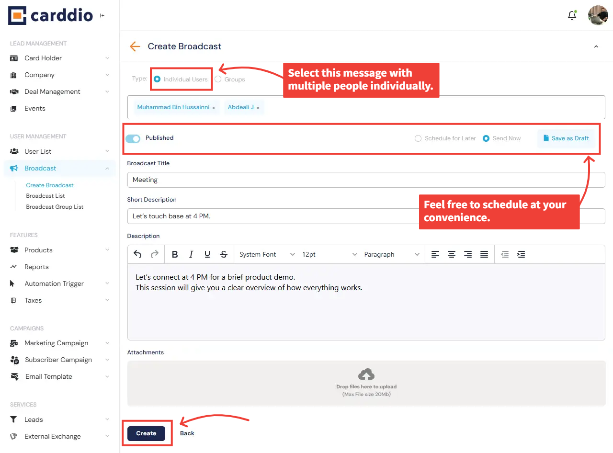Select center text alignment in the editor
Screen dimensions: 613x453
click(452, 254)
